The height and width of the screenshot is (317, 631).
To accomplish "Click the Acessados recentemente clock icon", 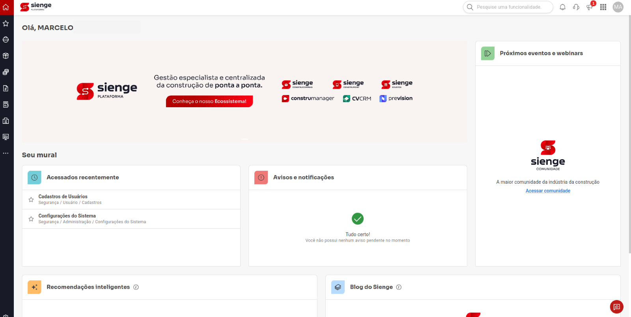I will 34,177.
